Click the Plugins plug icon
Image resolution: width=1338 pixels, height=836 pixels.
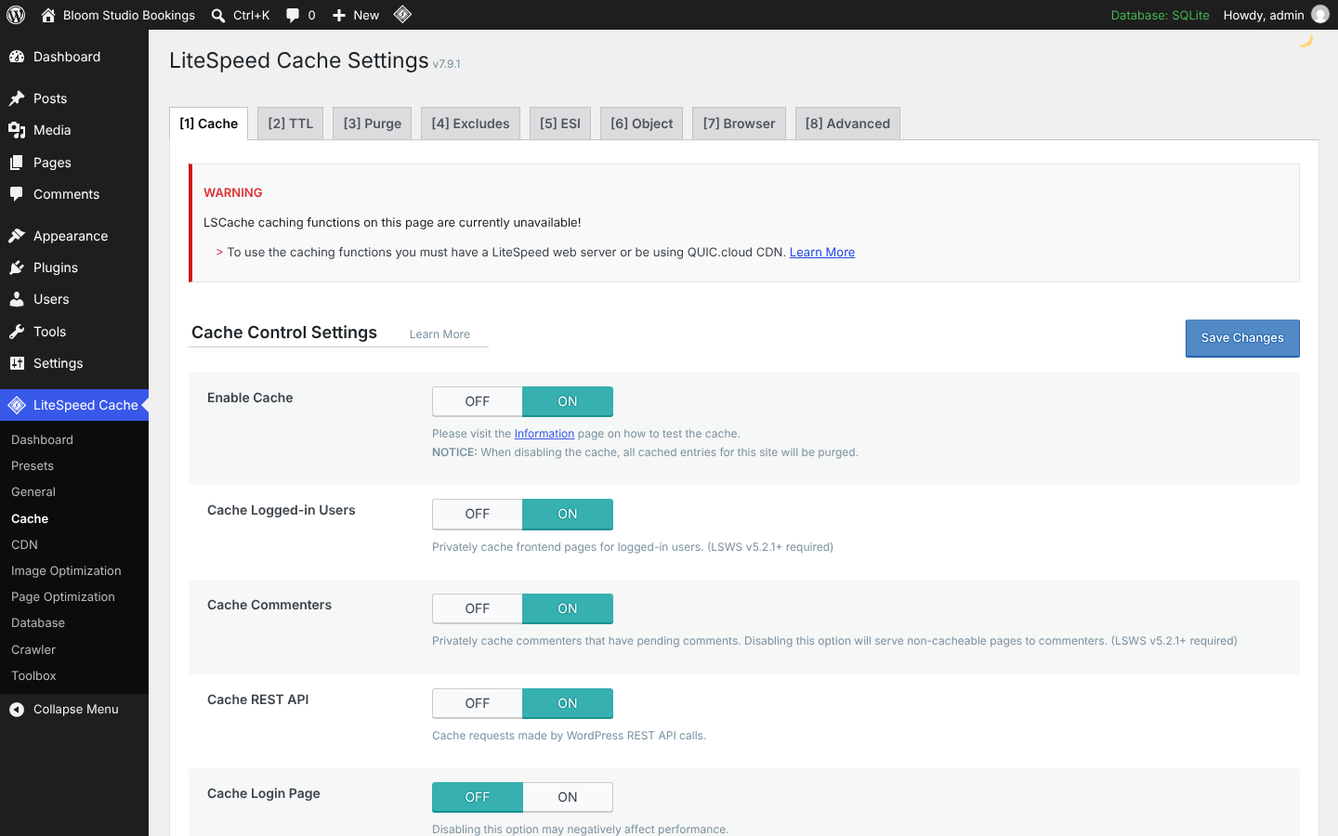[x=17, y=268]
